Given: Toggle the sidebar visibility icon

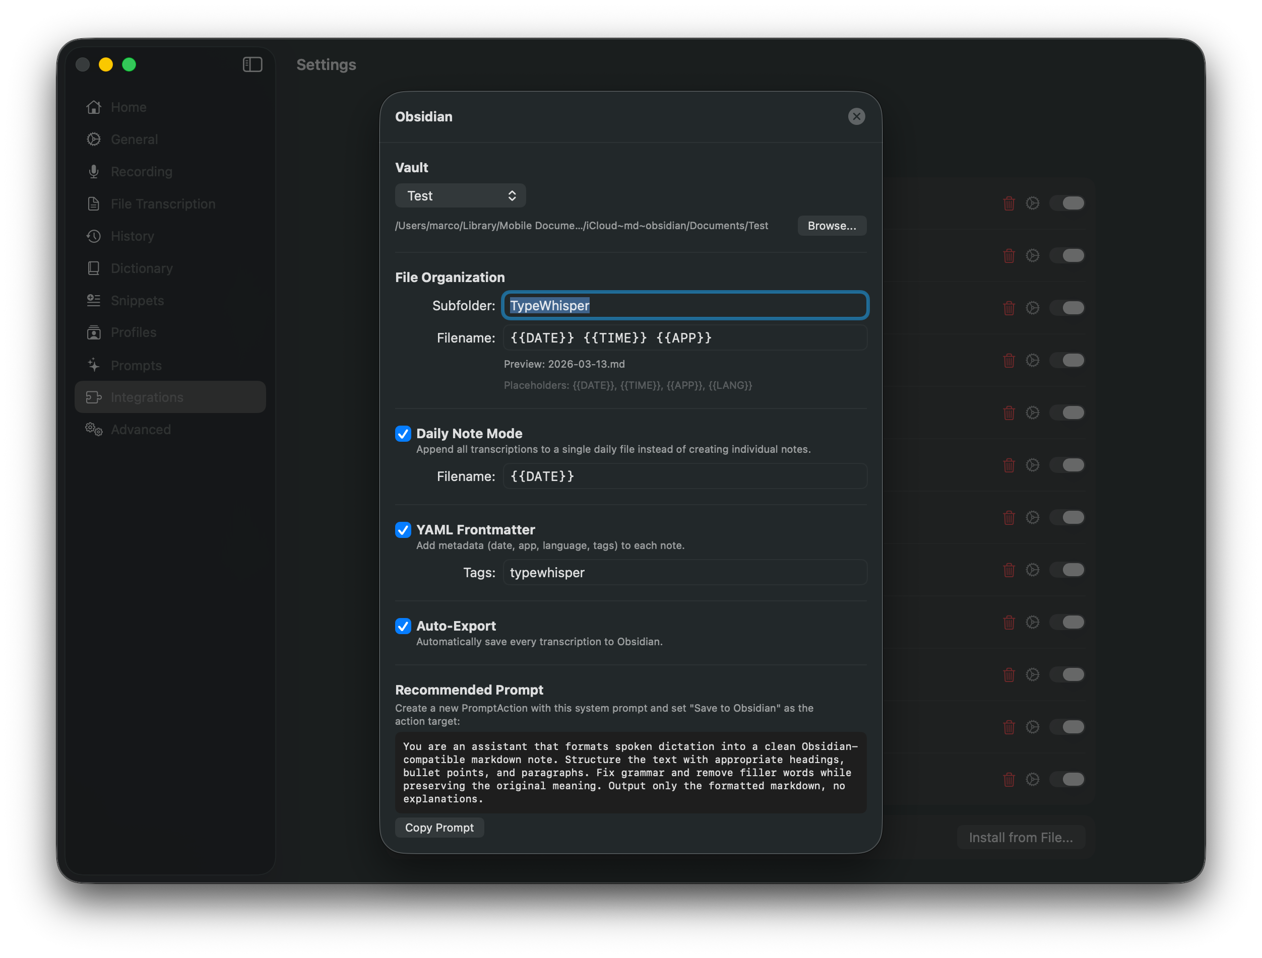Looking at the screenshot, I should pos(251,64).
